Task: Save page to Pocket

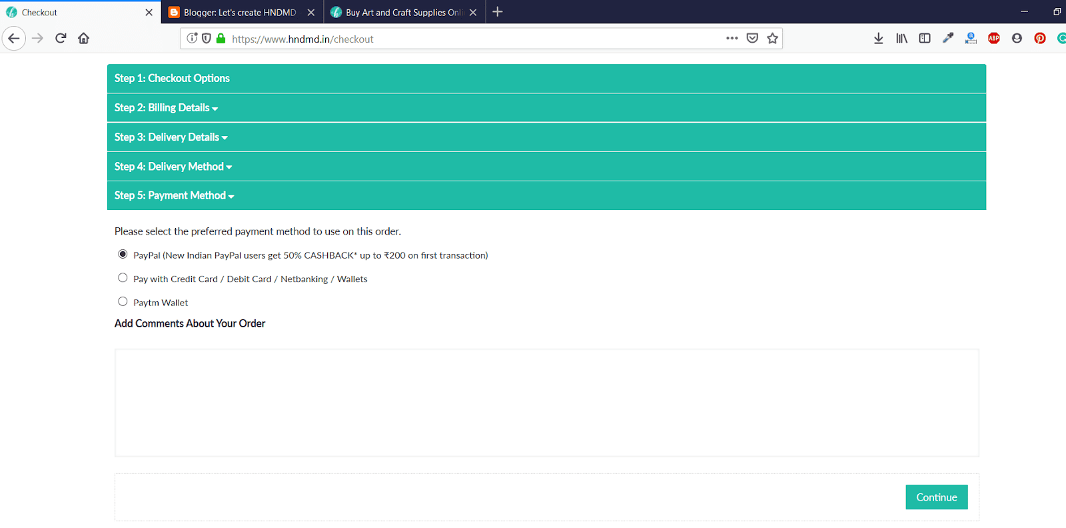Action: click(x=752, y=39)
